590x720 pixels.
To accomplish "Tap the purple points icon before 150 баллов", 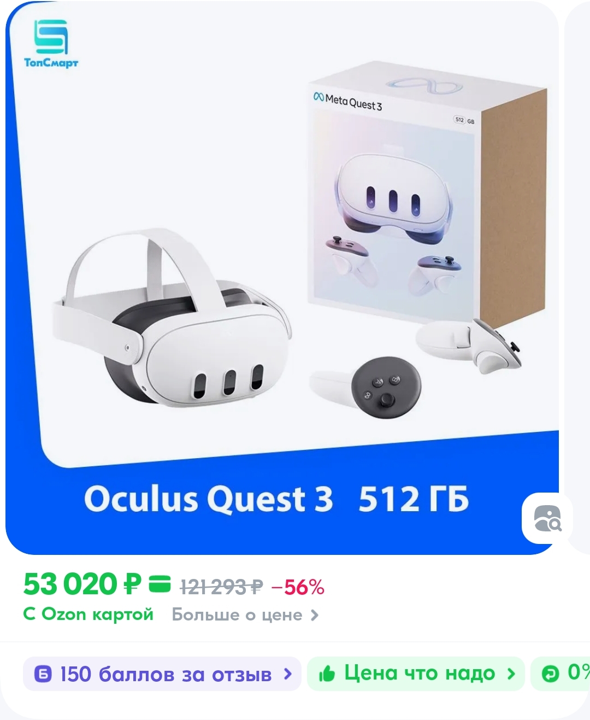I will 43,674.
